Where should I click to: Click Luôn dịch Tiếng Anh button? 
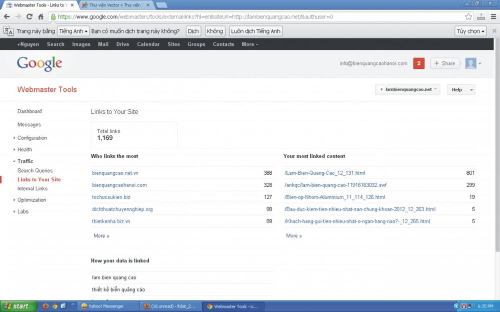(x=255, y=31)
